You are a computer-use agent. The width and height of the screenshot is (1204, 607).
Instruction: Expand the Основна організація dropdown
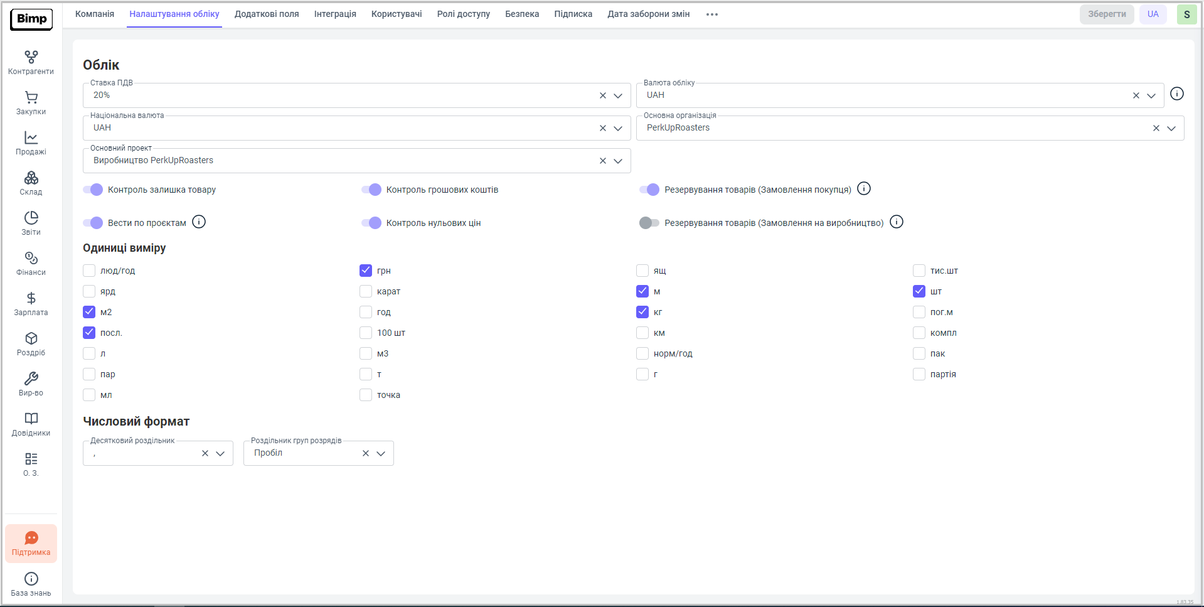point(1171,128)
